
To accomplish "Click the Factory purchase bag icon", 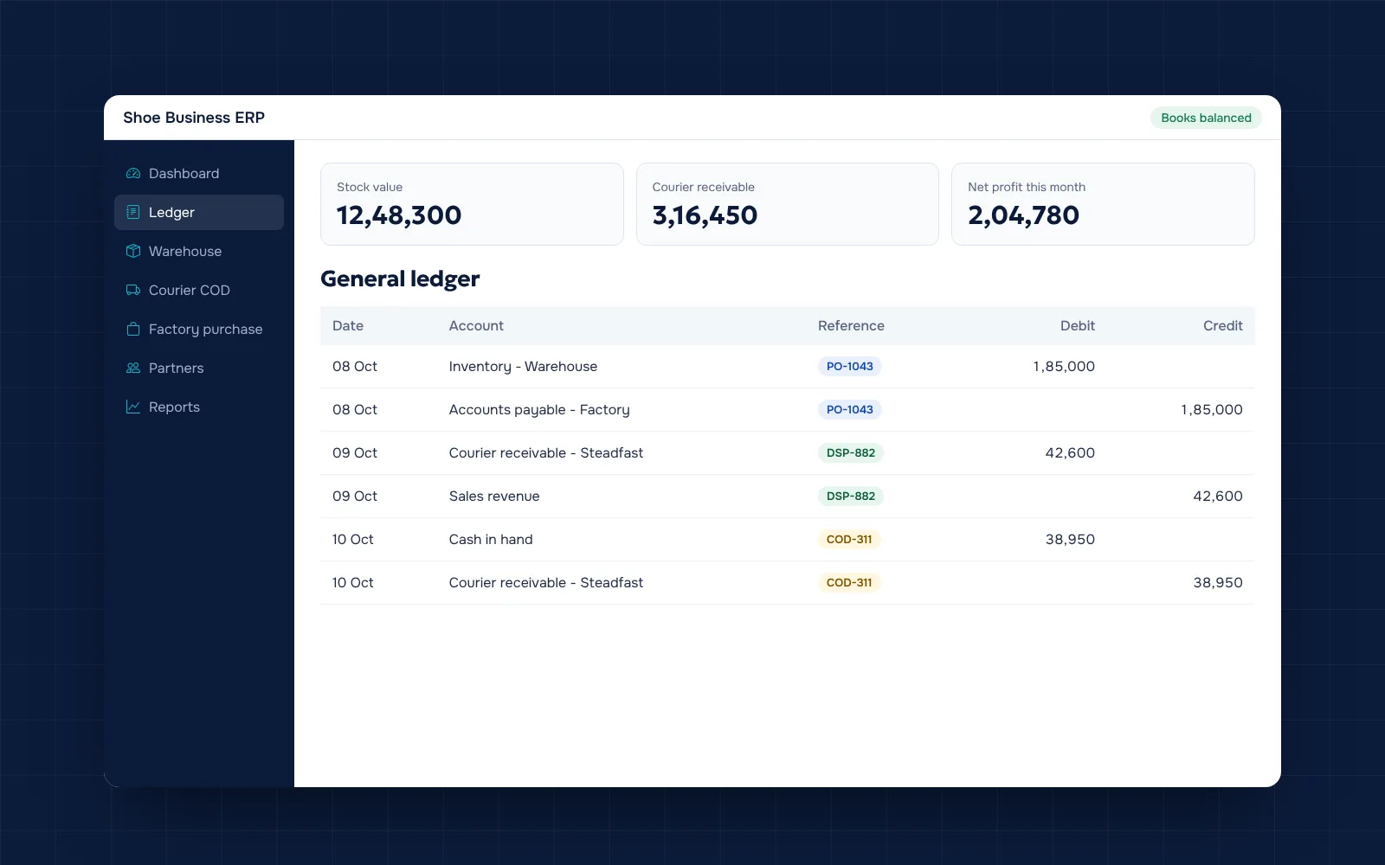I will [133, 329].
